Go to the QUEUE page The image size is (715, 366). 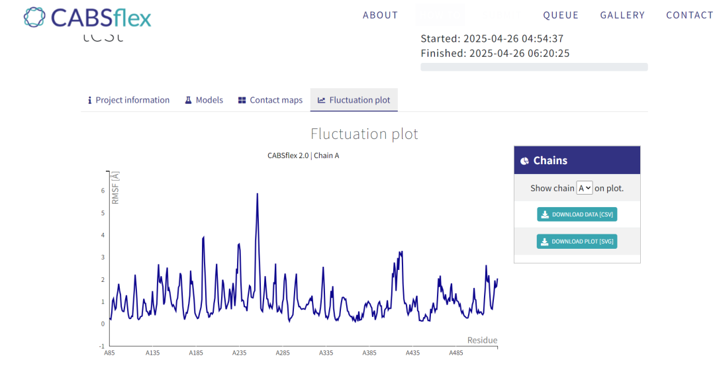[561, 15]
